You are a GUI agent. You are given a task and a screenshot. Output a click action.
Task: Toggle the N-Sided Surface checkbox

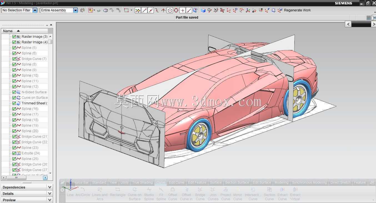coord(14,92)
